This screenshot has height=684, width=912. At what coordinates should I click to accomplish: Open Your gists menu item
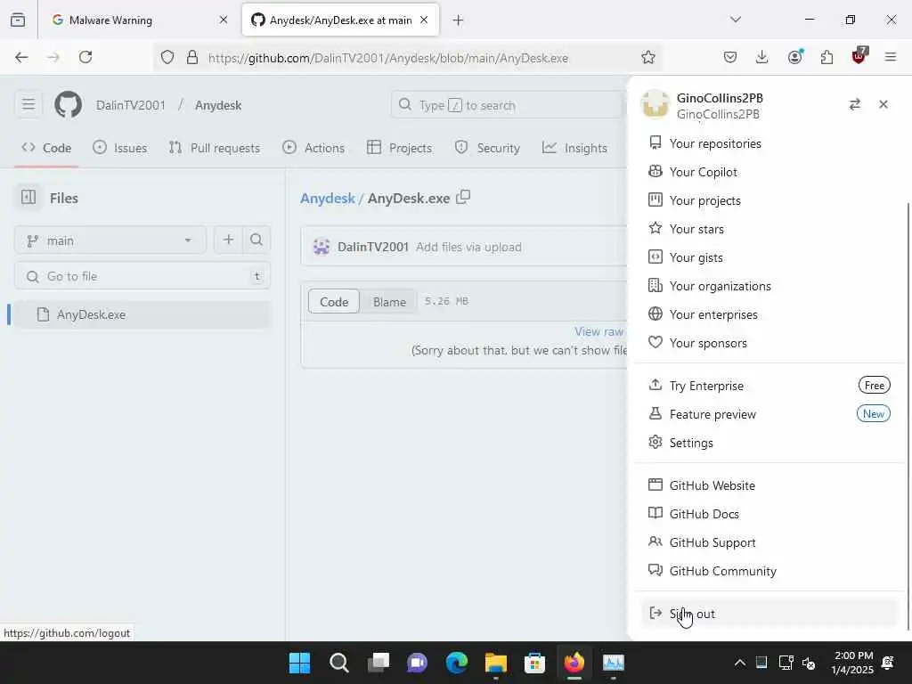[x=768, y=257]
